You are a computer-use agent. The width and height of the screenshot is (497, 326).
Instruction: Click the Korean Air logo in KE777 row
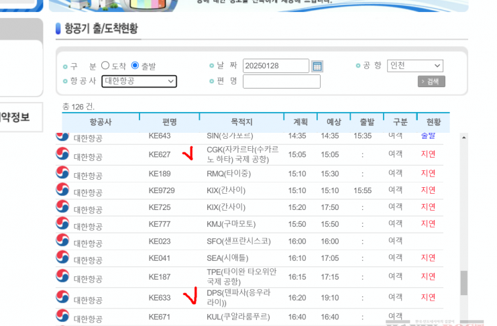(x=62, y=223)
